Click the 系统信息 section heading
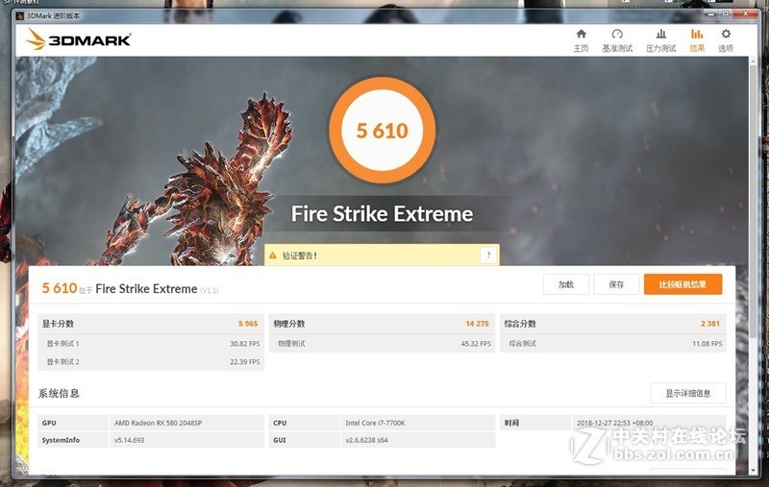This screenshot has height=487, width=769. pos(59,393)
